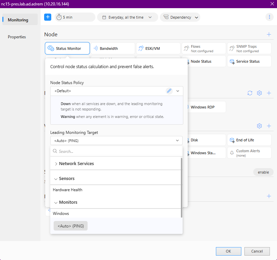The image size is (277, 260).
Task: Close the node settings window
Action: [272, 4]
